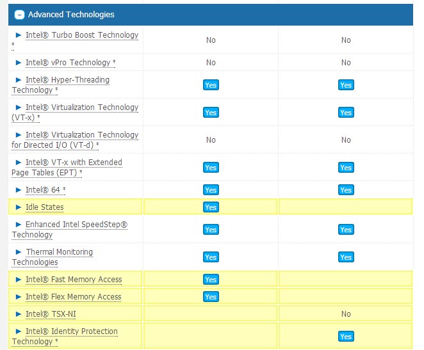Expand the Enhanced Intel SpeedStep arrow
Screen dimensions: 424x350
(x=18, y=225)
